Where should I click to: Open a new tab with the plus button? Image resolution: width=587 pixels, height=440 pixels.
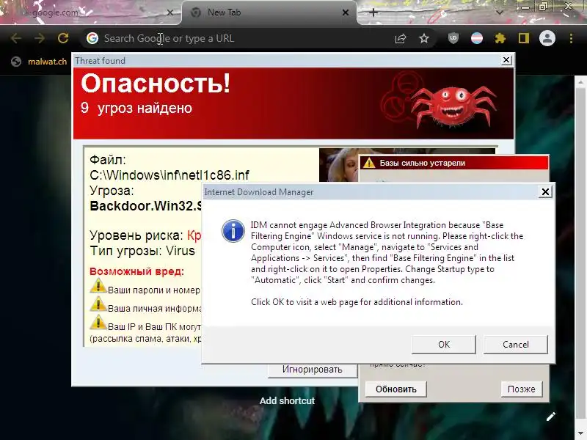pos(373,12)
